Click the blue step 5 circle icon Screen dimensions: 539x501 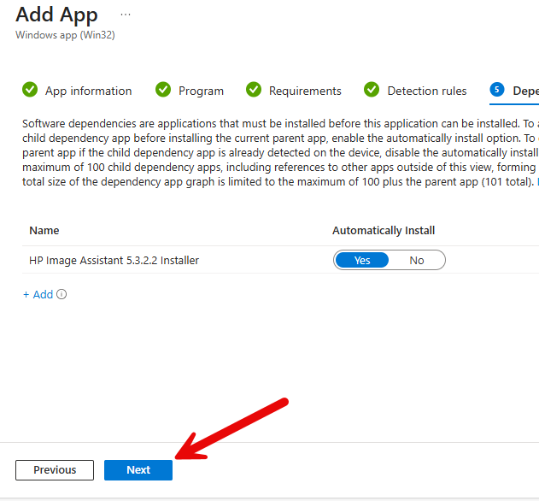(x=496, y=90)
